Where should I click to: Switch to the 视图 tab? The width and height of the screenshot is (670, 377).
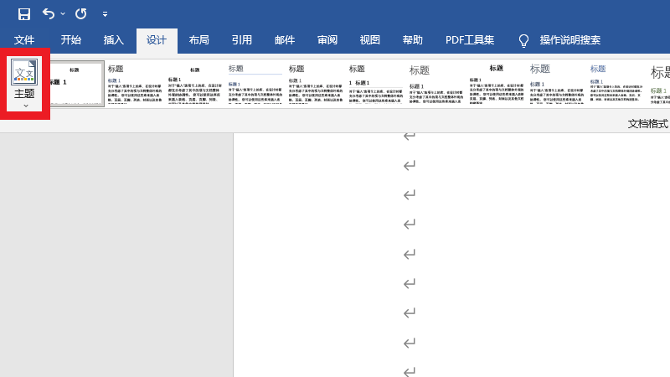click(369, 40)
